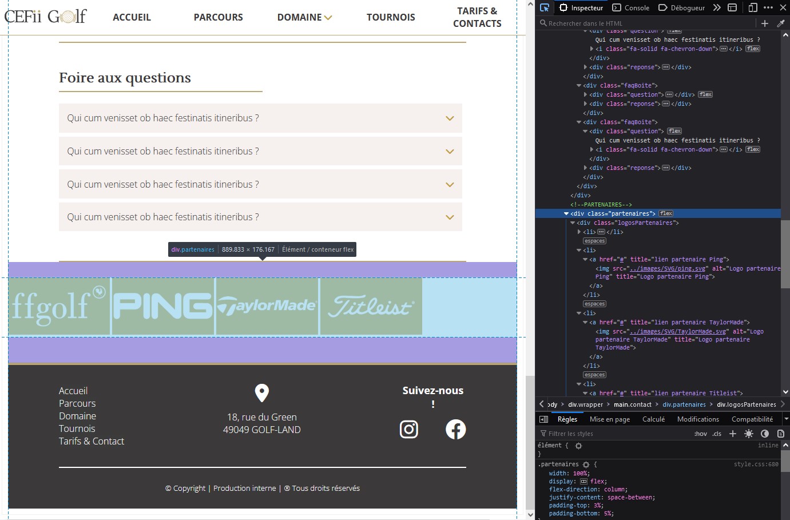The width and height of the screenshot is (790, 520).
Task: Open the DOMAINE dropdown menu
Action: click(304, 17)
